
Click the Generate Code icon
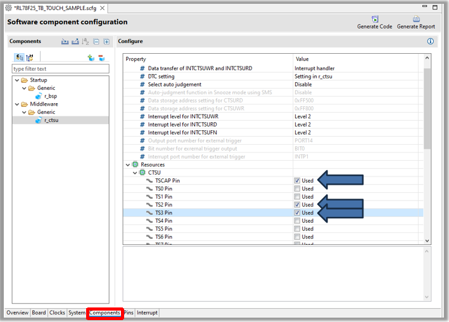pos(374,19)
